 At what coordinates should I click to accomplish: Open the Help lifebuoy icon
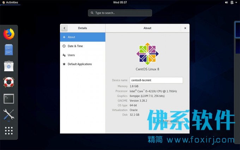click(x=9, y=82)
